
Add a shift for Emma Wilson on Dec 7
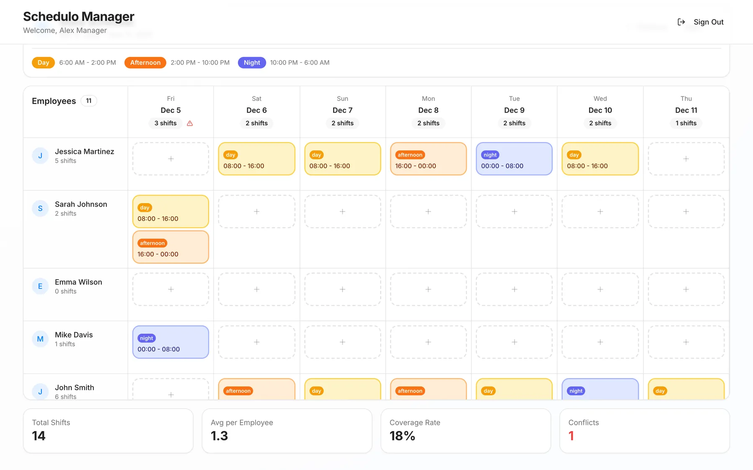343,289
